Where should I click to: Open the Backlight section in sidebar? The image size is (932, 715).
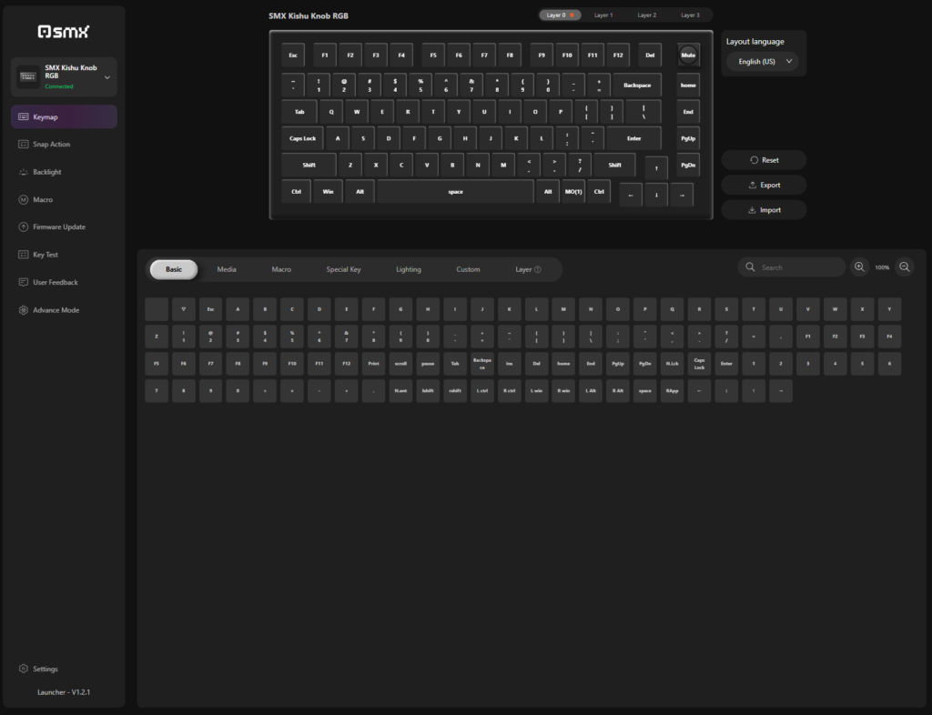click(47, 172)
